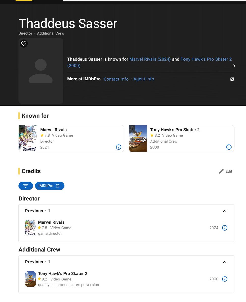Viewport: 246px width, 302px height.
Task: Click the Director profession label under the name
Action: [25, 33]
